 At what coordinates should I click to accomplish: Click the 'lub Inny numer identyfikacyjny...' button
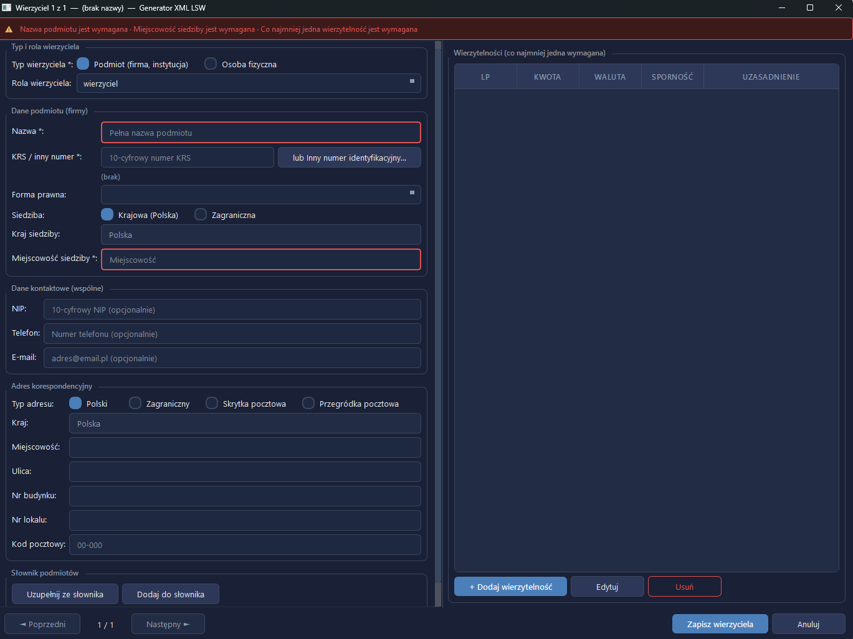pos(350,158)
